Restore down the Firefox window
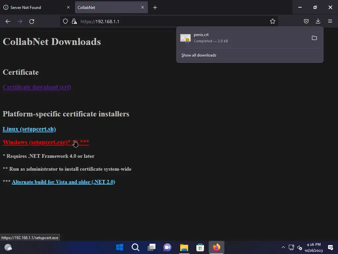The width and height of the screenshot is (338, 254). (x=315, y=7)
